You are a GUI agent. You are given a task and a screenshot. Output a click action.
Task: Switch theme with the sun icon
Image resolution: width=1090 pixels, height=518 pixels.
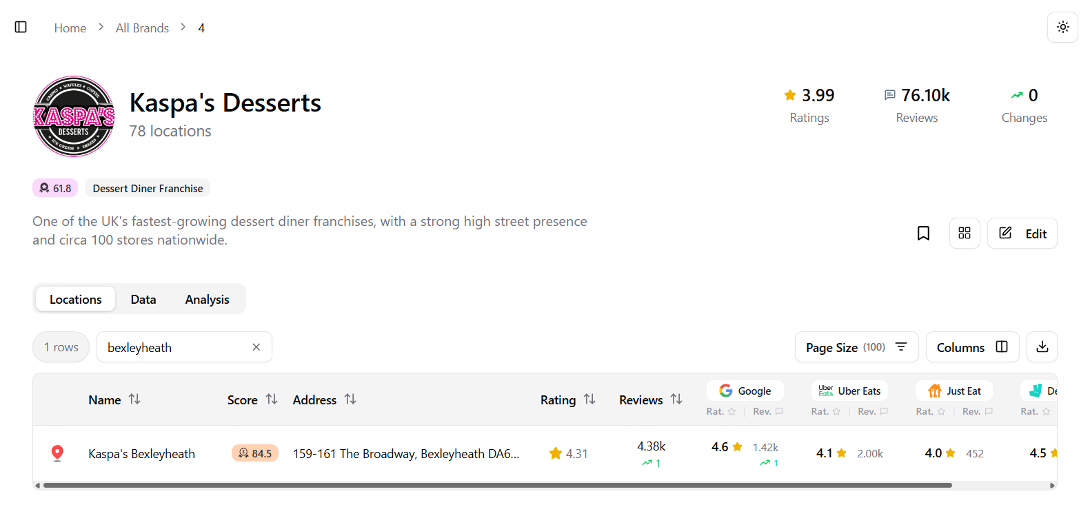point(1062,27)
